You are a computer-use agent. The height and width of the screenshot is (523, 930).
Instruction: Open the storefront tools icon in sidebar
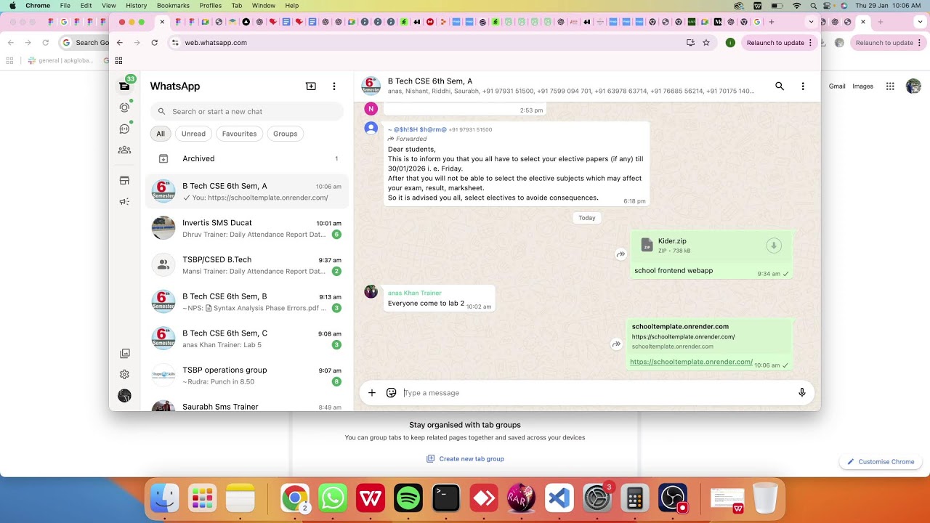pos(124,180)
